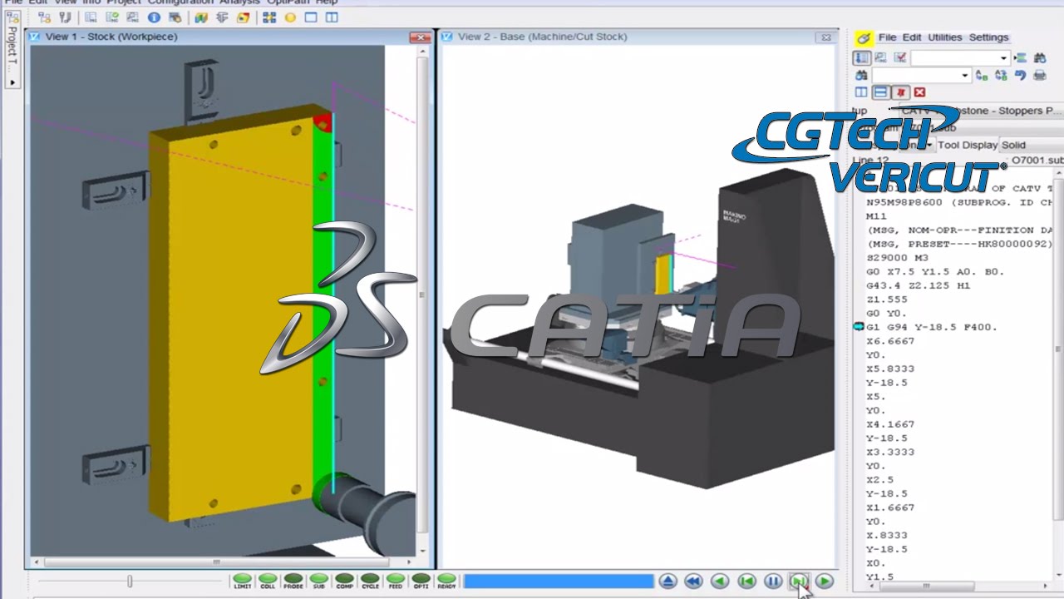Toggle the OPTI status light
Image resolution: width=1064 pixels, height=599 pixels.
click(421, 581)
